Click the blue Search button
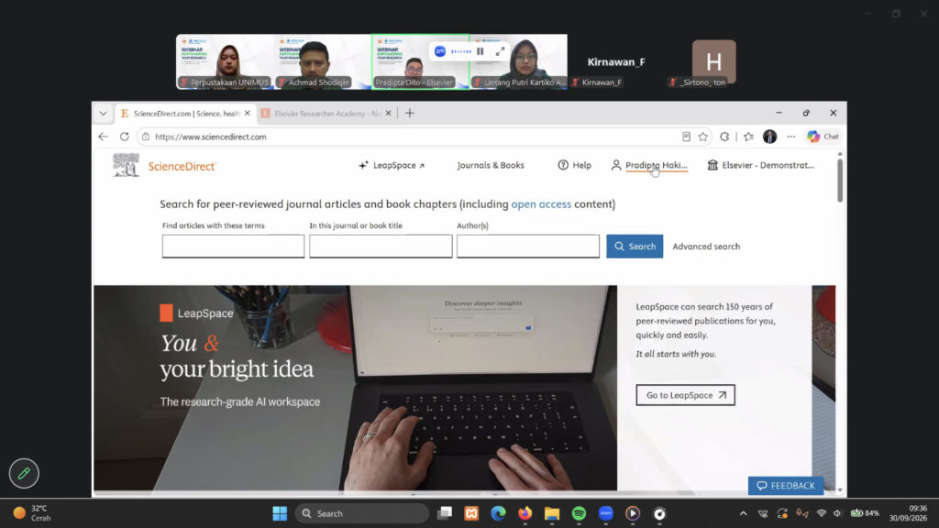The height and width of the screenshot is (528, 939). tap(635, 246)
